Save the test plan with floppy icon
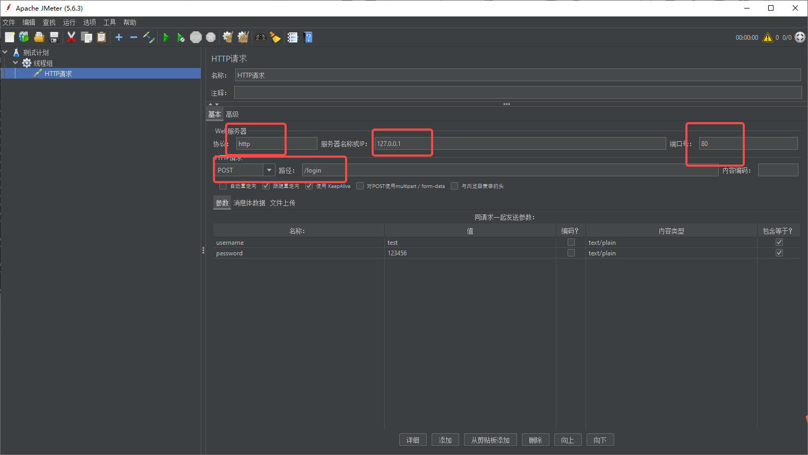Viewport: 808px width, 455px height. coord(54,37)
